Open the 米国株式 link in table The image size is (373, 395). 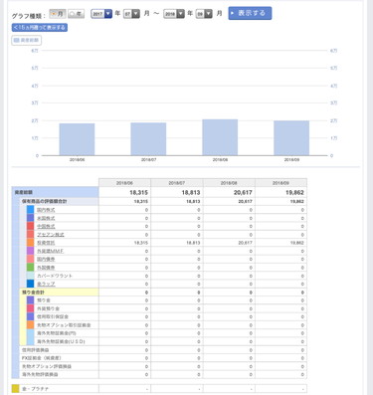pyautogui.click(x=46, y=218)
